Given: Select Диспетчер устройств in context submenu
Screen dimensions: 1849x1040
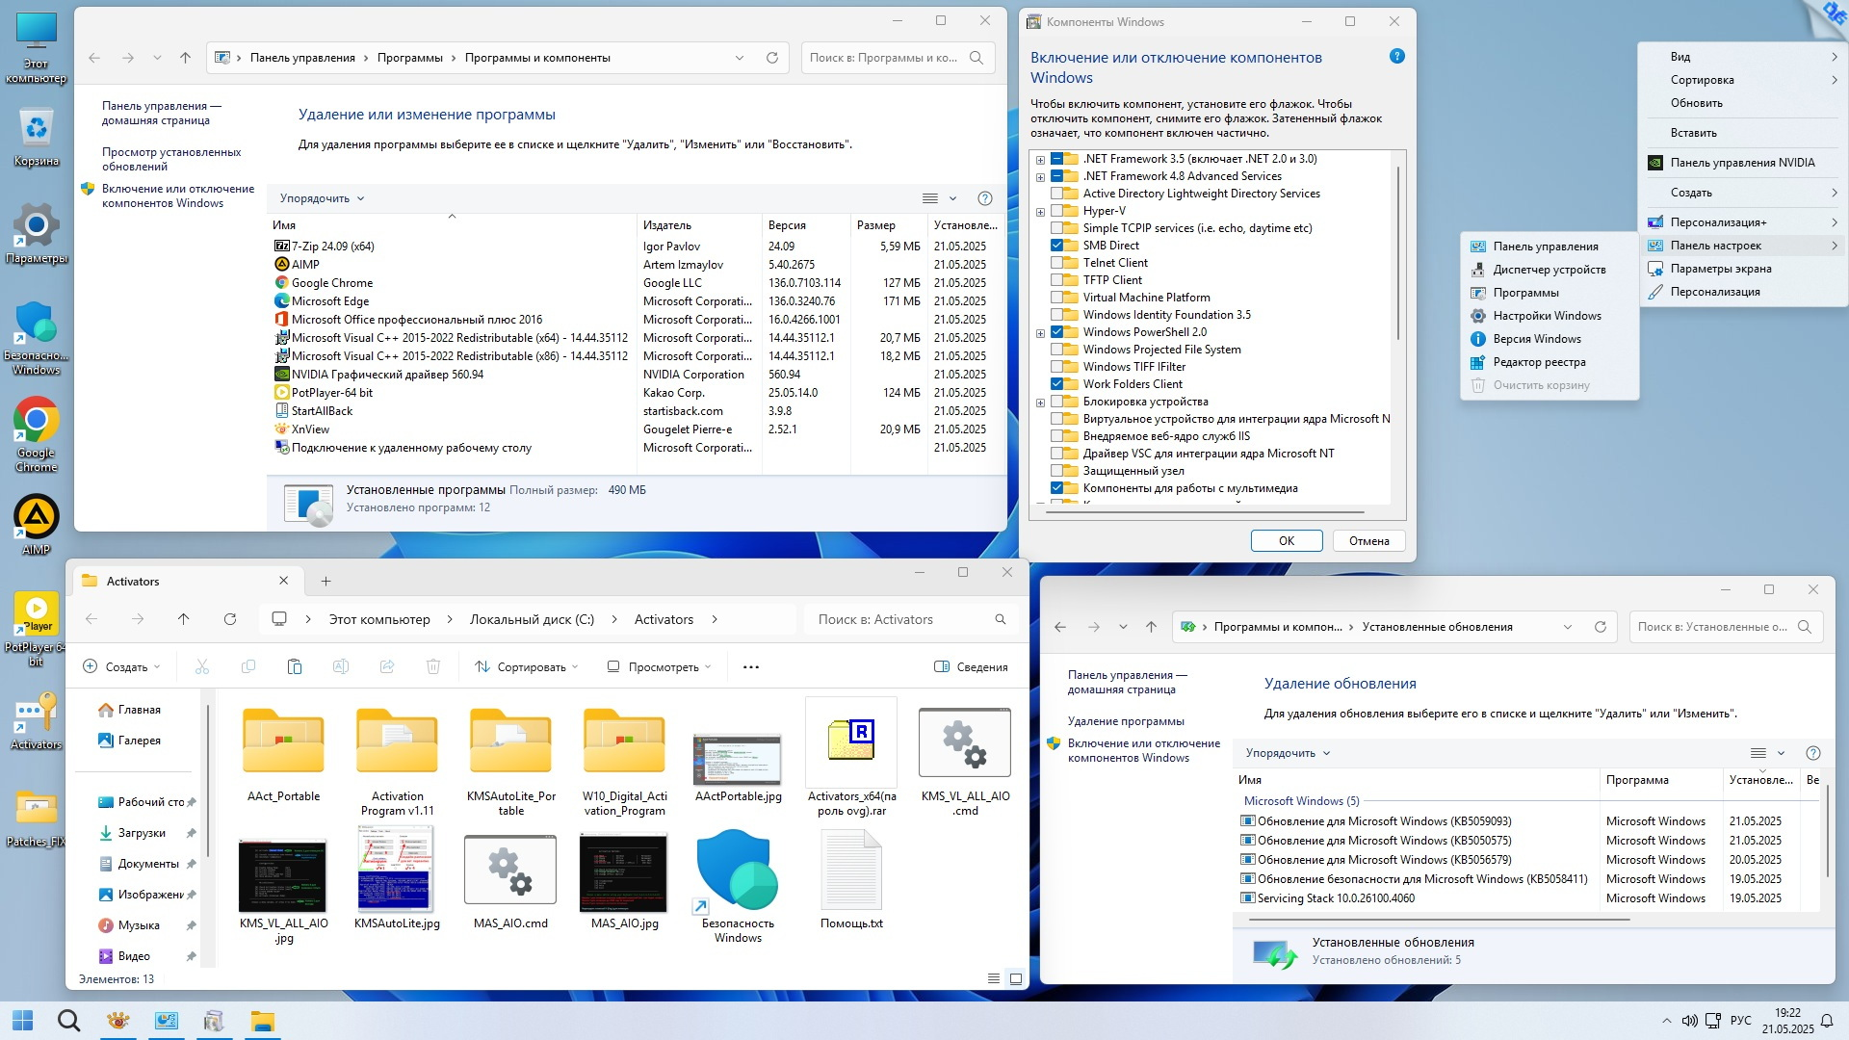Looking at the screenshot, I should [x=1549, y=270].
